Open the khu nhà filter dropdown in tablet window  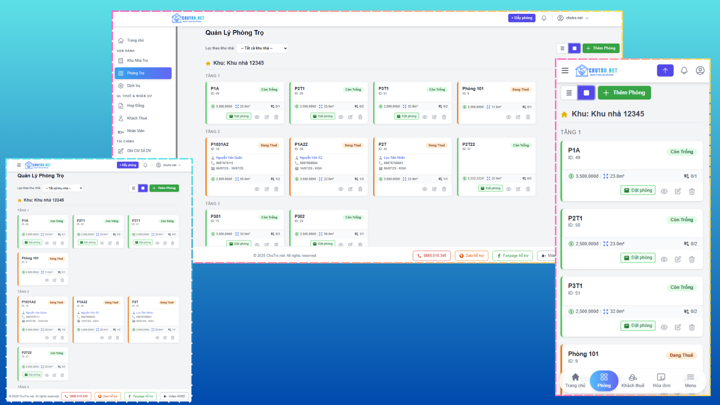pyautogui.click(x=63, y=188)
